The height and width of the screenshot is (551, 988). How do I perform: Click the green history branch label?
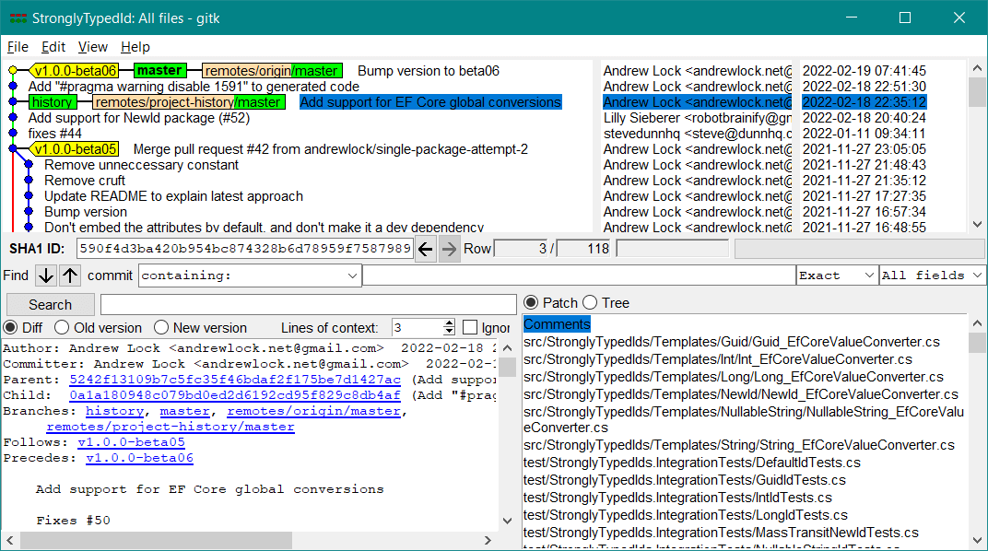[x=53, y=102]
